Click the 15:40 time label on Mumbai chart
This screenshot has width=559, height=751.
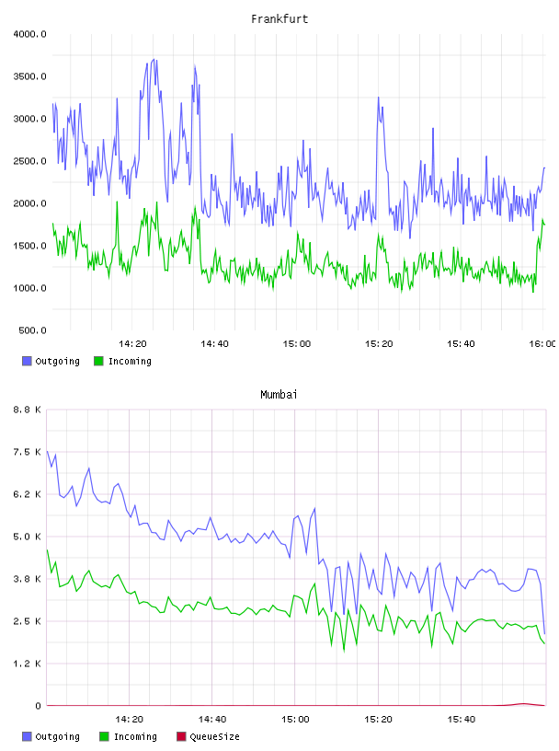462,720
